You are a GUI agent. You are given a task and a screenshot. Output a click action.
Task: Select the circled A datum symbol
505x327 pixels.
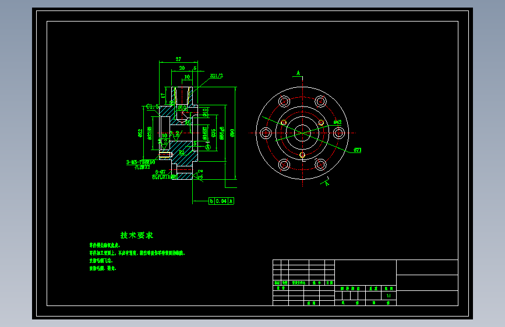tap(208, 147)
